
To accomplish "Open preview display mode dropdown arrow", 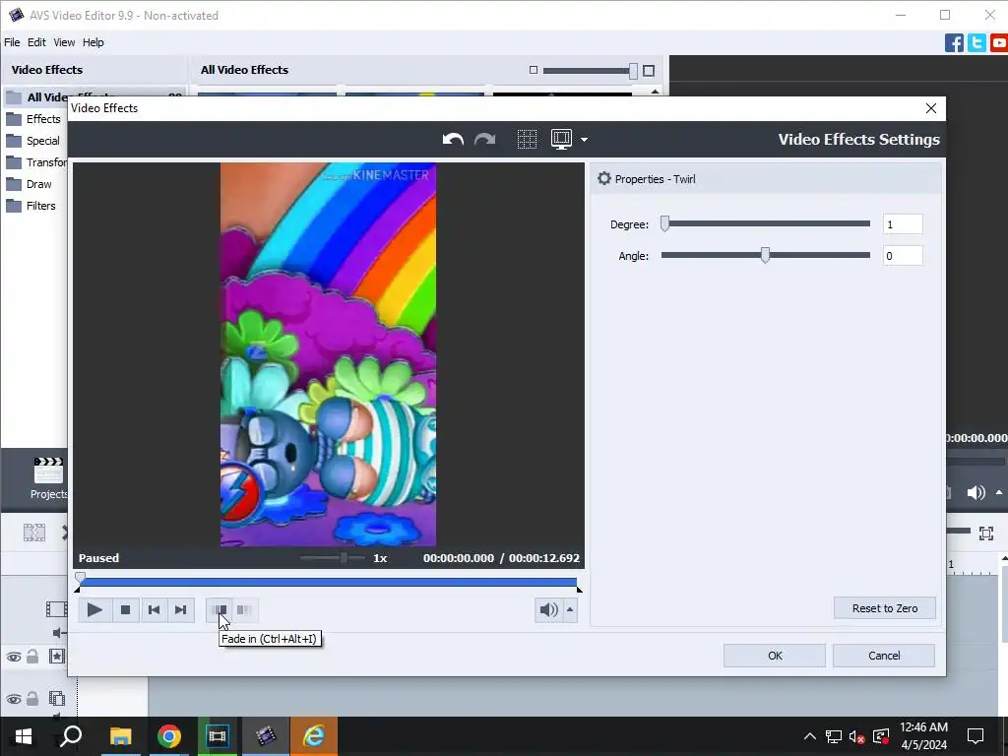I will [584, 140].
